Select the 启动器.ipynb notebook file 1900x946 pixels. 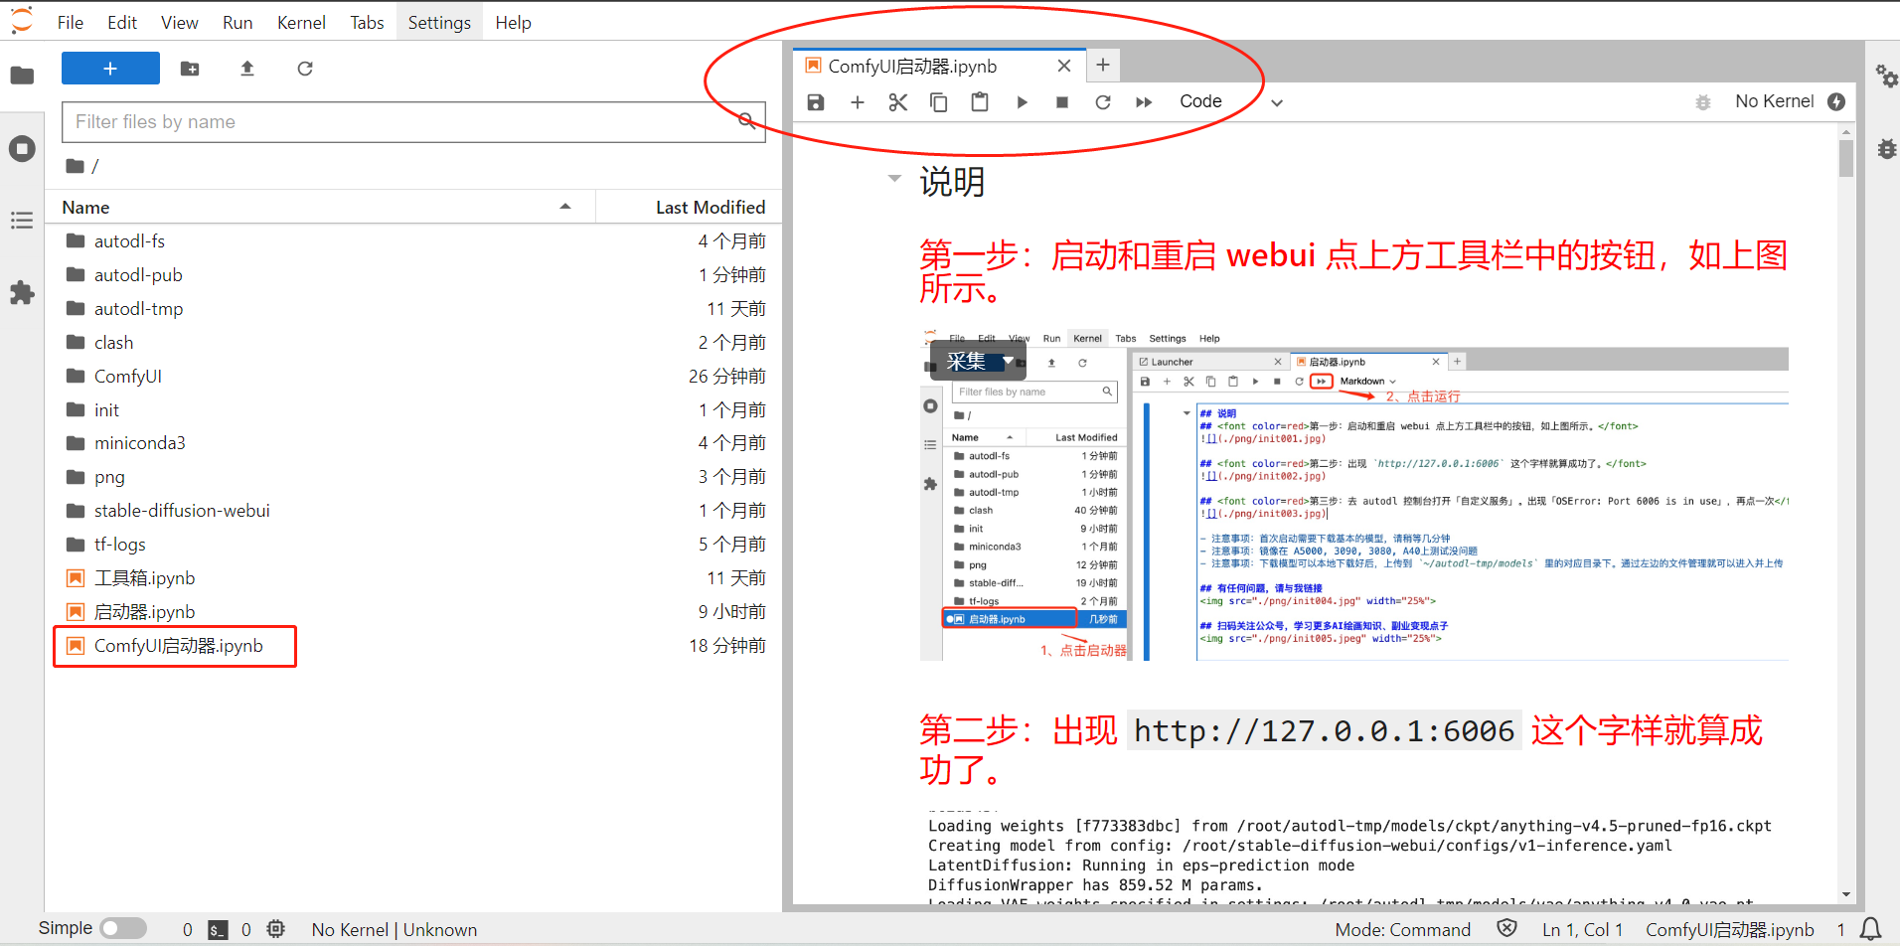click(413, 612)
